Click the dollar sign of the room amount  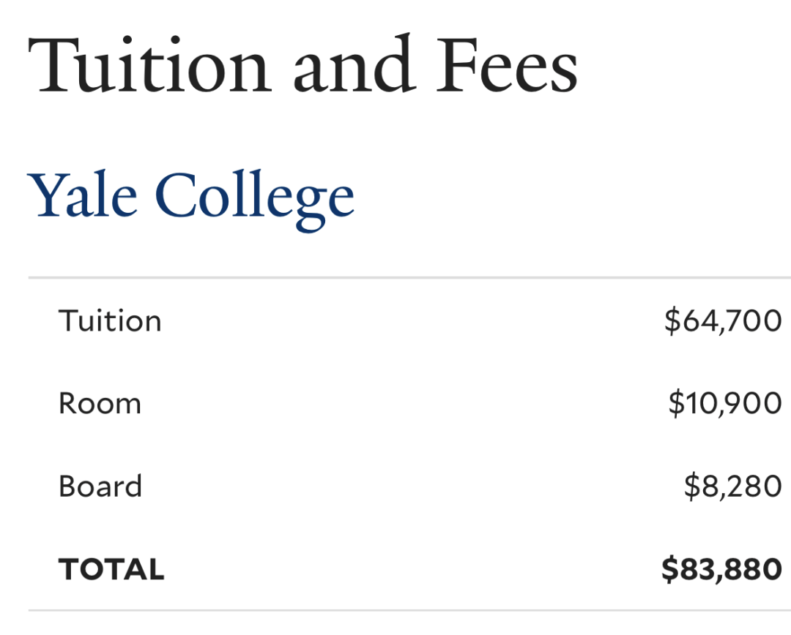[677, 403]
